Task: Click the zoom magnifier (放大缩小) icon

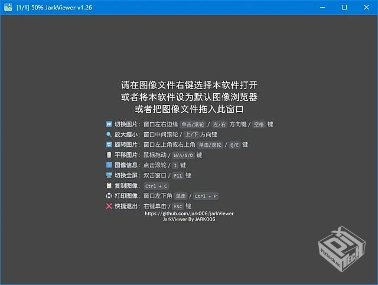Action: pos(109,135)
